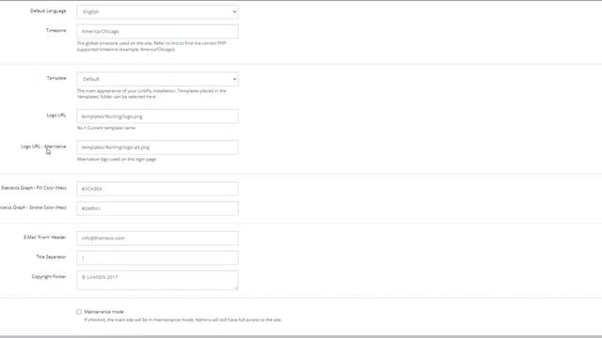Click the Timezone field label

click(x=56, y=31)
